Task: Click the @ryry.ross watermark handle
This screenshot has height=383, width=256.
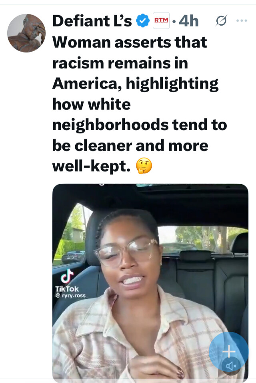Action: pyautogui.click(x=70, y=296)
